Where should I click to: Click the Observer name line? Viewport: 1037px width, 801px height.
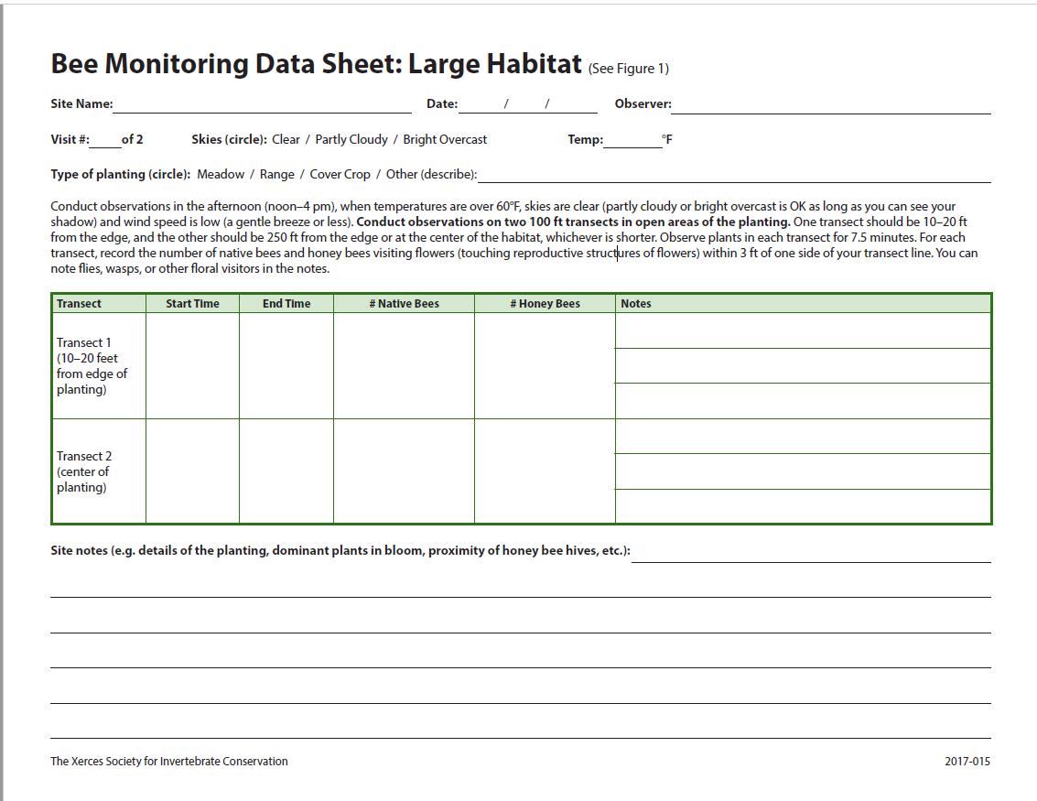[830, 104]
